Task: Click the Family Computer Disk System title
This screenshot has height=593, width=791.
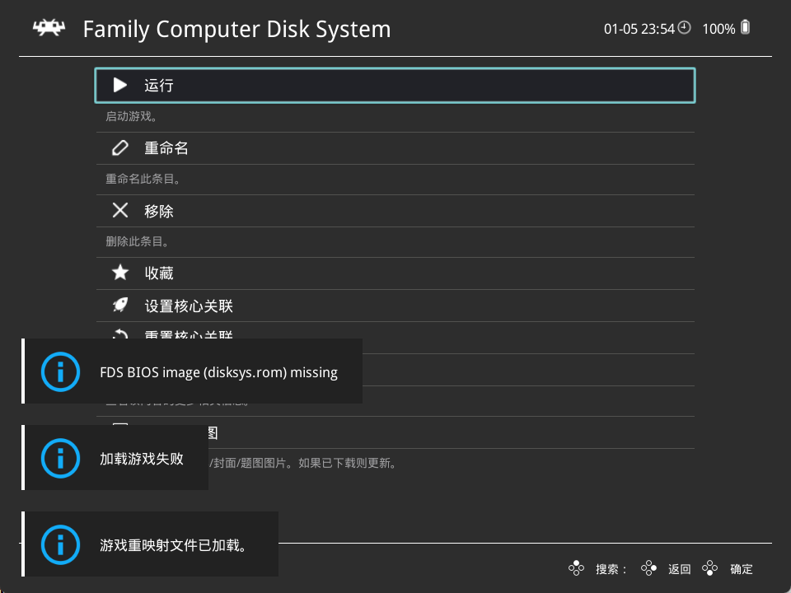Action: 237,30
